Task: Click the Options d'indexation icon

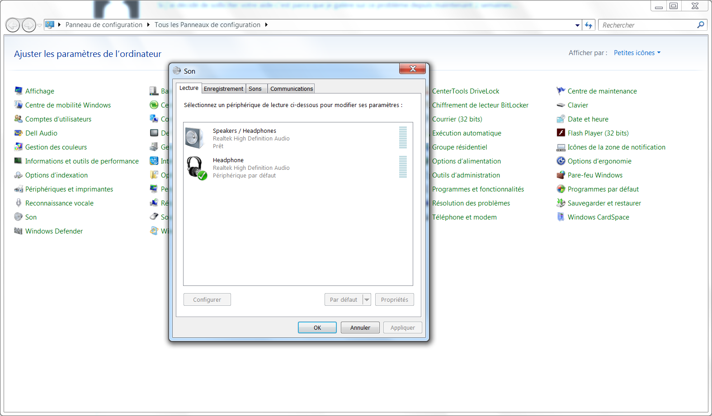Action: pyautogui.click(x=18, y=175)
